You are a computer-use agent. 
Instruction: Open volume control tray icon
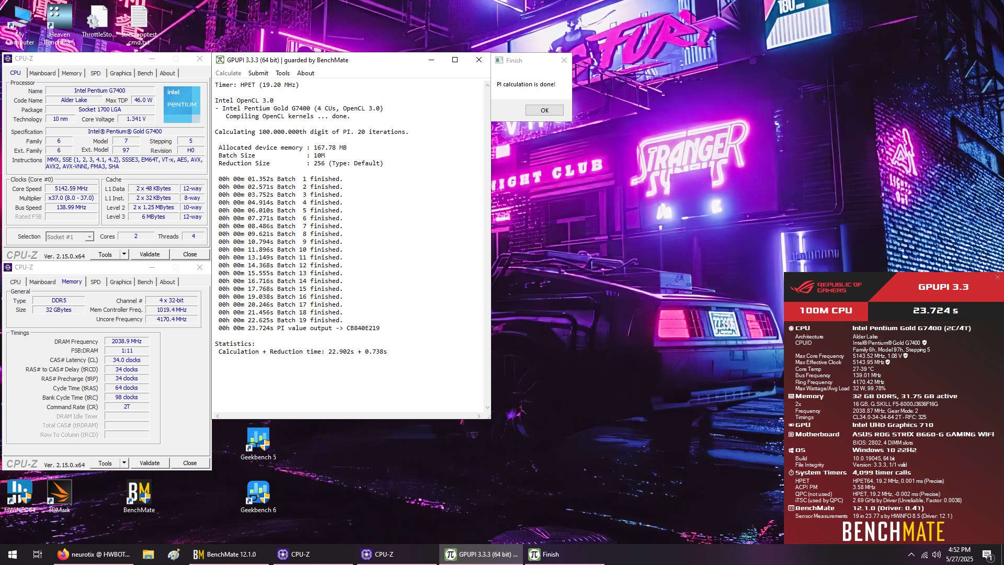pos(936,555)
